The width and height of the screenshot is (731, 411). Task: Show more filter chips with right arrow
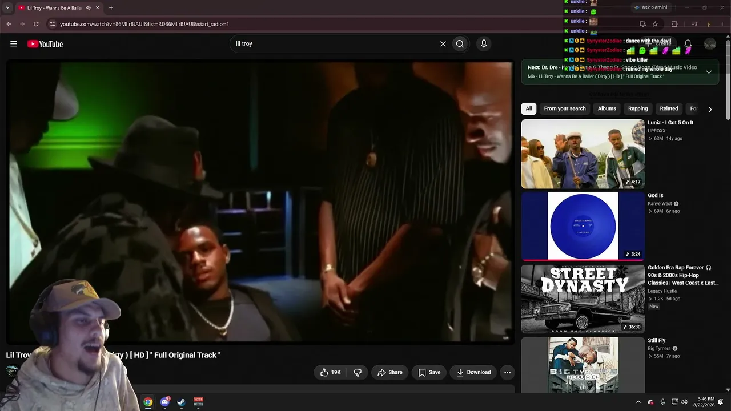coord(710,109)
